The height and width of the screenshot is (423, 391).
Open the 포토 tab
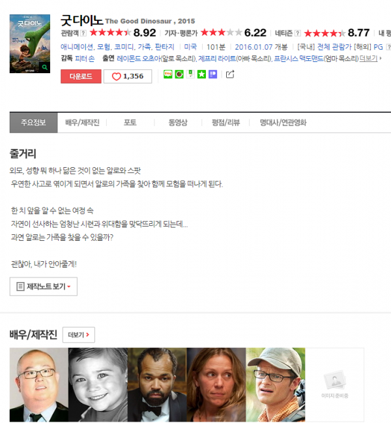tap(130, 123)
